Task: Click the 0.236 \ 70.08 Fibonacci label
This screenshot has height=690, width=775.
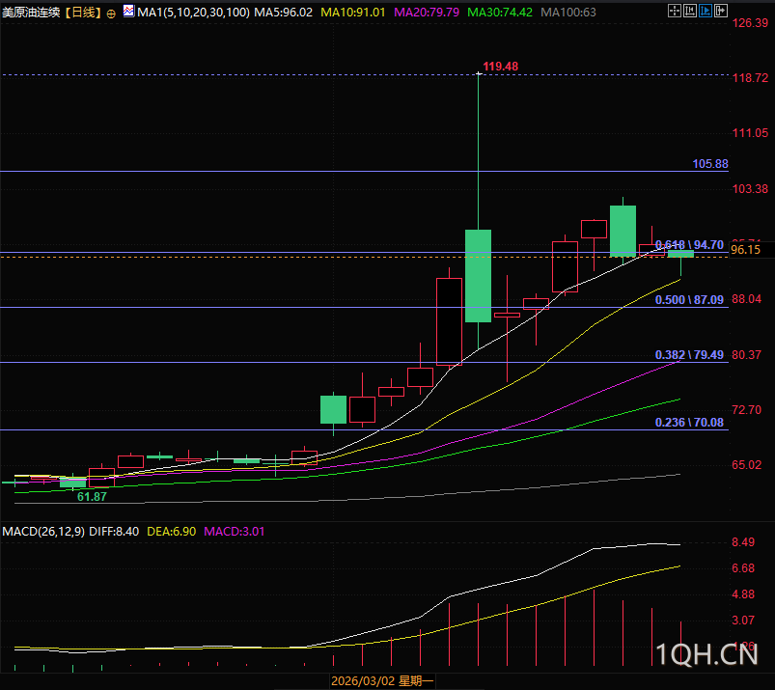Action: coord(689,422)
